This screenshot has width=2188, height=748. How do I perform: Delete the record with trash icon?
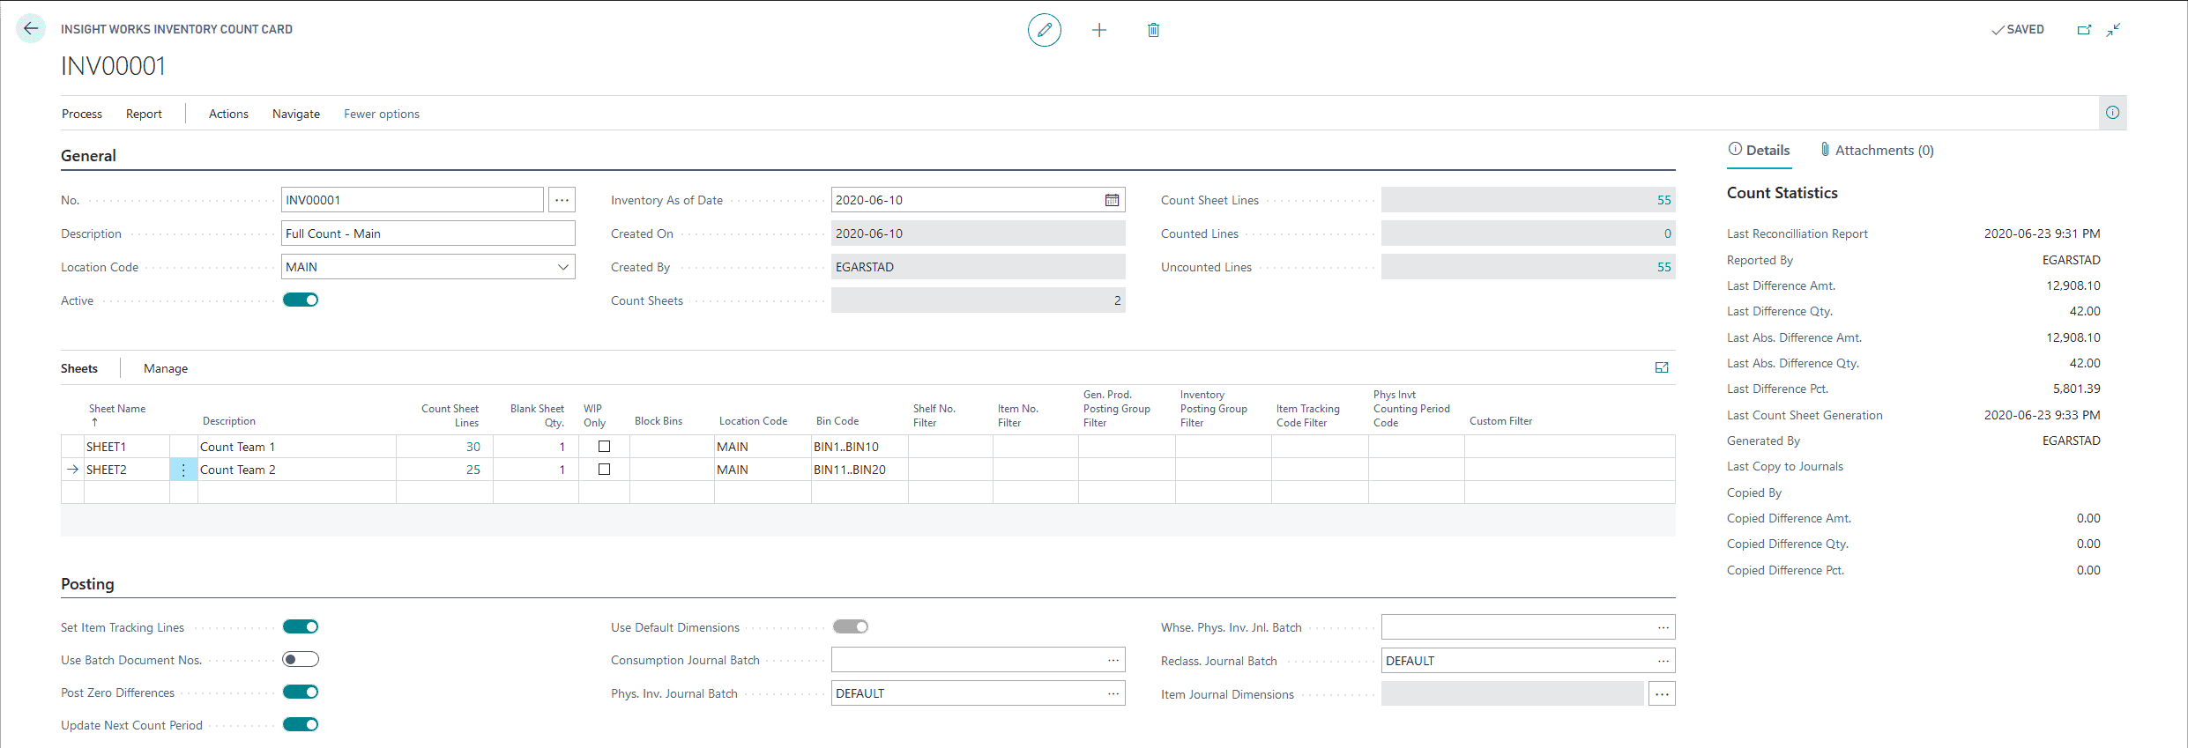tap(1153, 30)
